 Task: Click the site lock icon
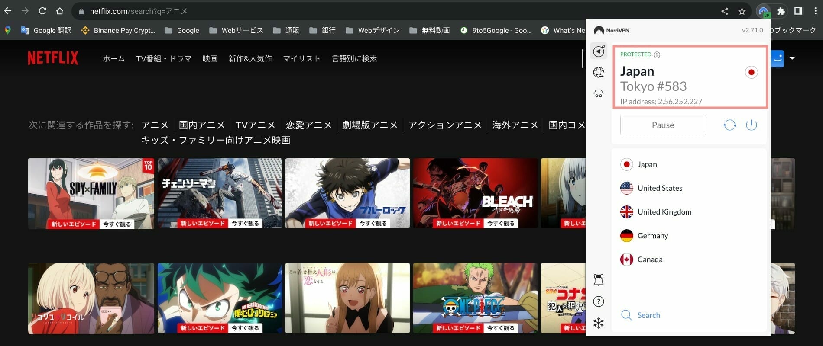pyautogui.click(x=81, y=11)
